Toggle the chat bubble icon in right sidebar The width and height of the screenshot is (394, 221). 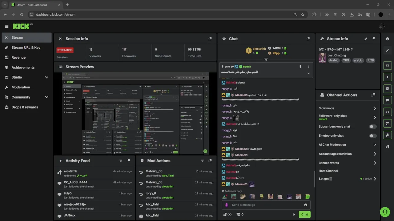tap(388, 100)
